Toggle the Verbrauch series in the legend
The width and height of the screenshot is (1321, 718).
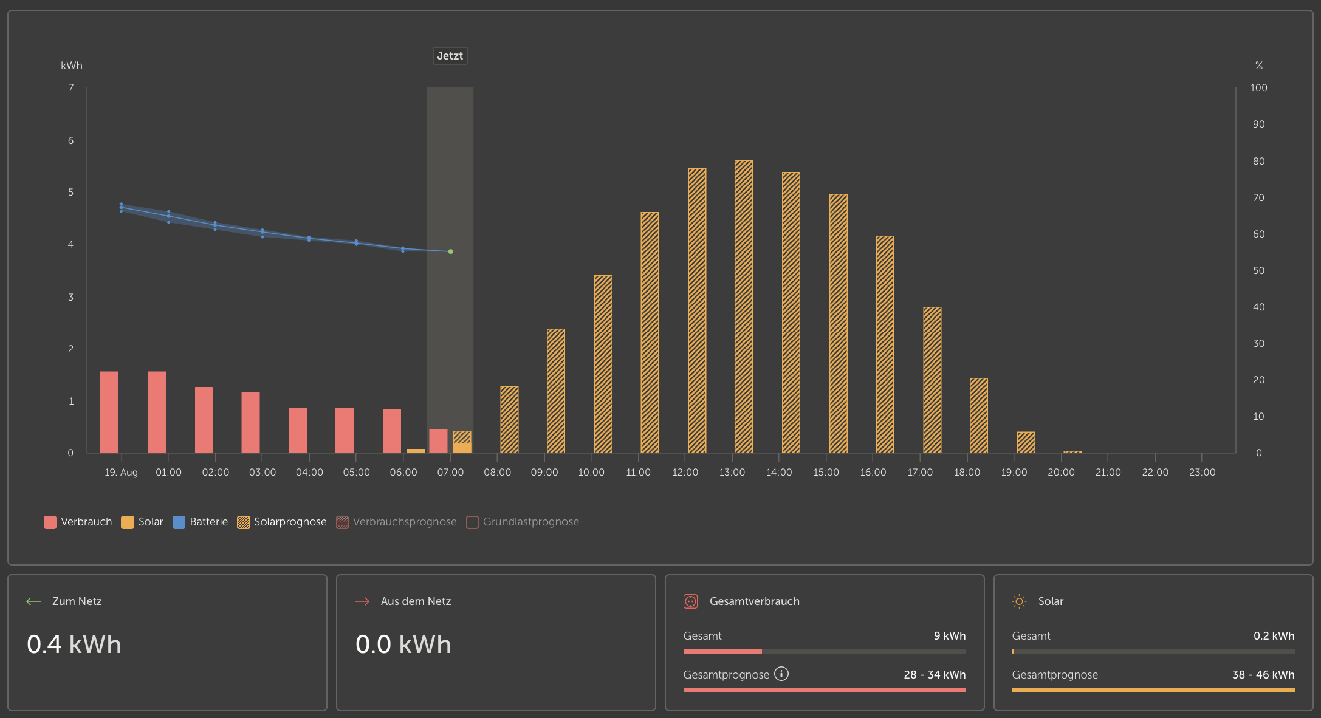point(78,522)
